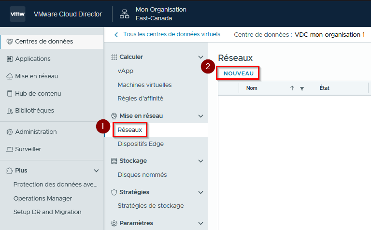Select vApp under Calculer
This screenshot has width=371, height=230.
[x=126, y=71]
